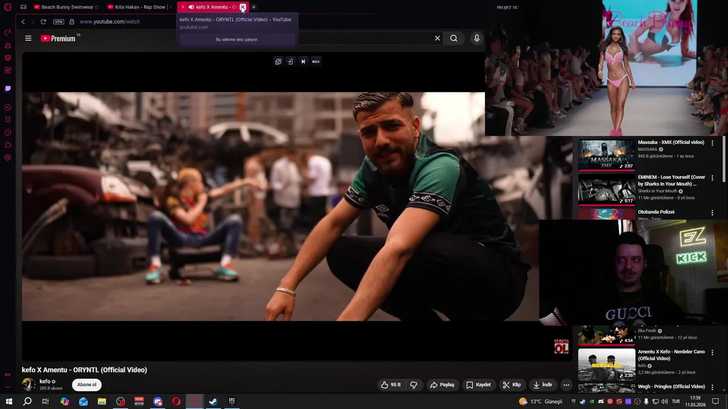Go to YouTube Premium home logo

point(58,38)
